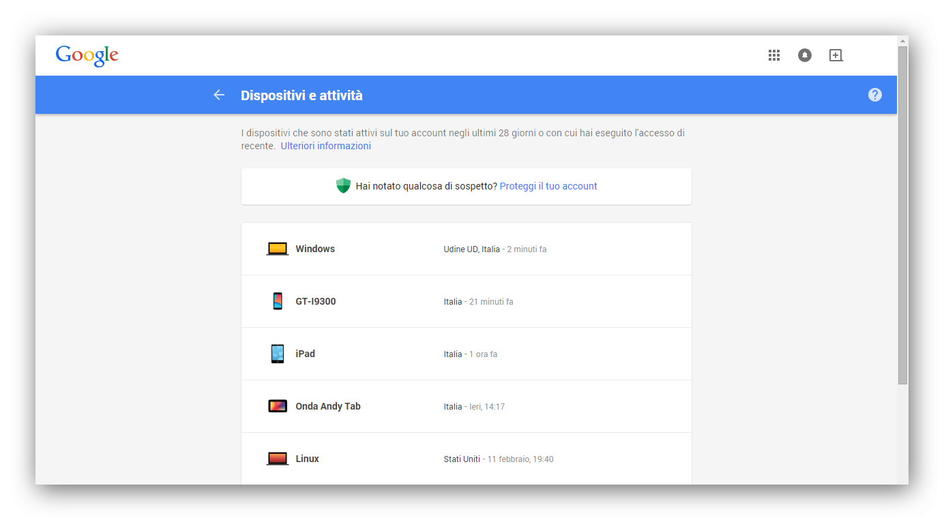The height and width of the screenshot is (520, 944).
Task: Click the Onda Andy Tab icon
Action: [278, 406]
